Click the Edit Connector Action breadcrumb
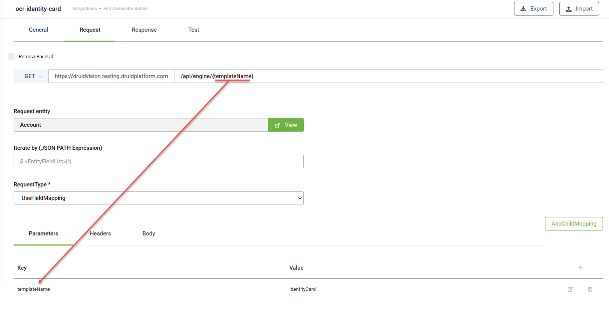 pos(125,9)
